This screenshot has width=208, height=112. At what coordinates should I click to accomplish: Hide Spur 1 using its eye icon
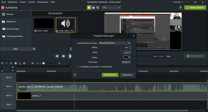tap(14, 103)
